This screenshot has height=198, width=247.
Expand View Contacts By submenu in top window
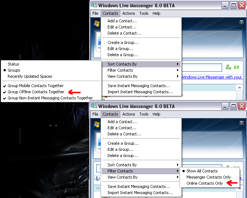pyautogui.click(x=141, y=76)
